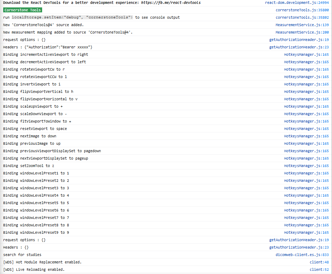Image resolution: width=332 pixels, height=274 pixels.
Task: Click the 'New measurement mapping added' message
Action: 68,32
